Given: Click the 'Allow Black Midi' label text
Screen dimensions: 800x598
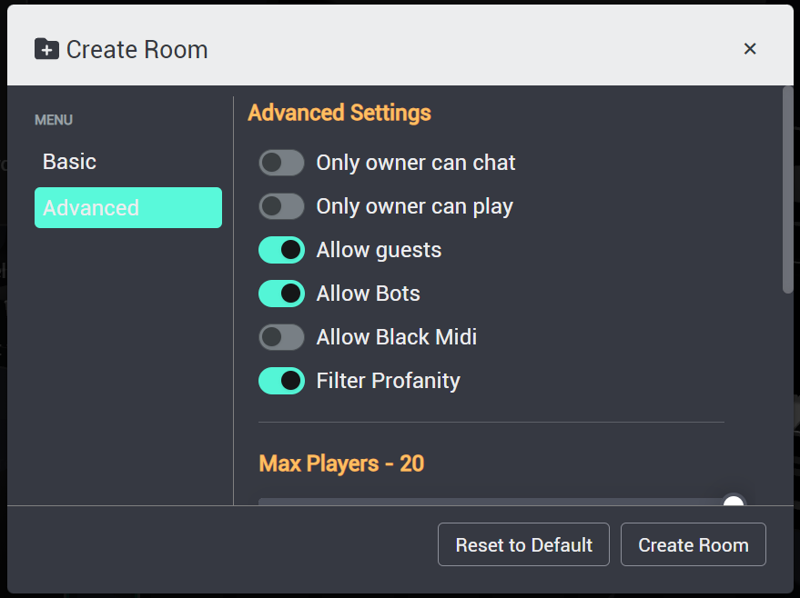Looking at the screenshot, I should (397, 337).
